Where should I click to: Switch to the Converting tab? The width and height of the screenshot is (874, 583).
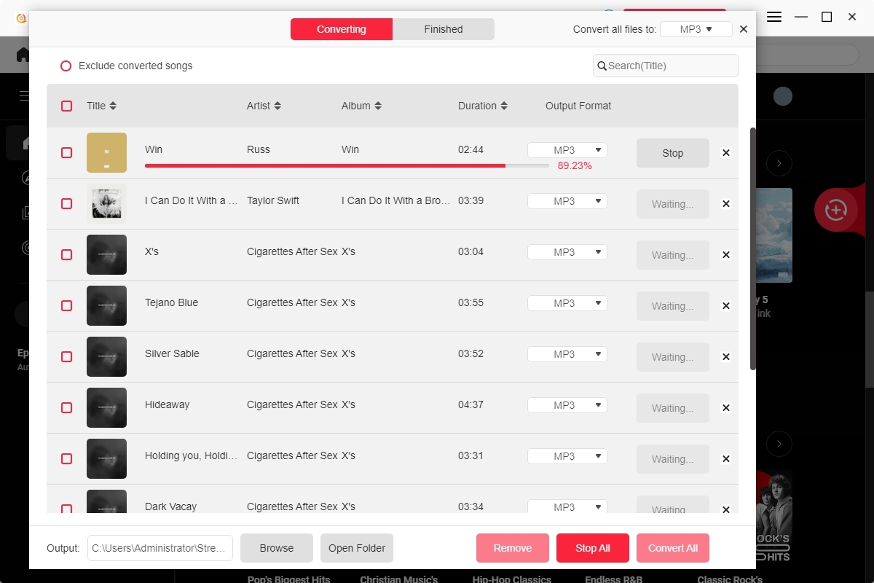click(x=342, y=29)
